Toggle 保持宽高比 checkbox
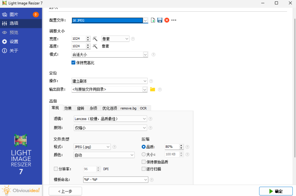This screenshot has height=196, width=296. (73, 63)
